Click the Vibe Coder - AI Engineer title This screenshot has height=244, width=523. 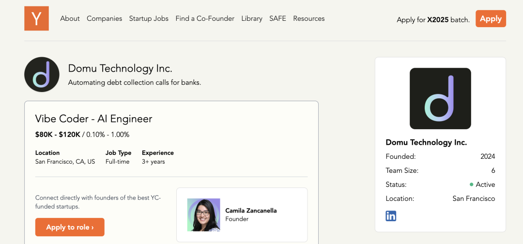[94, 119]
